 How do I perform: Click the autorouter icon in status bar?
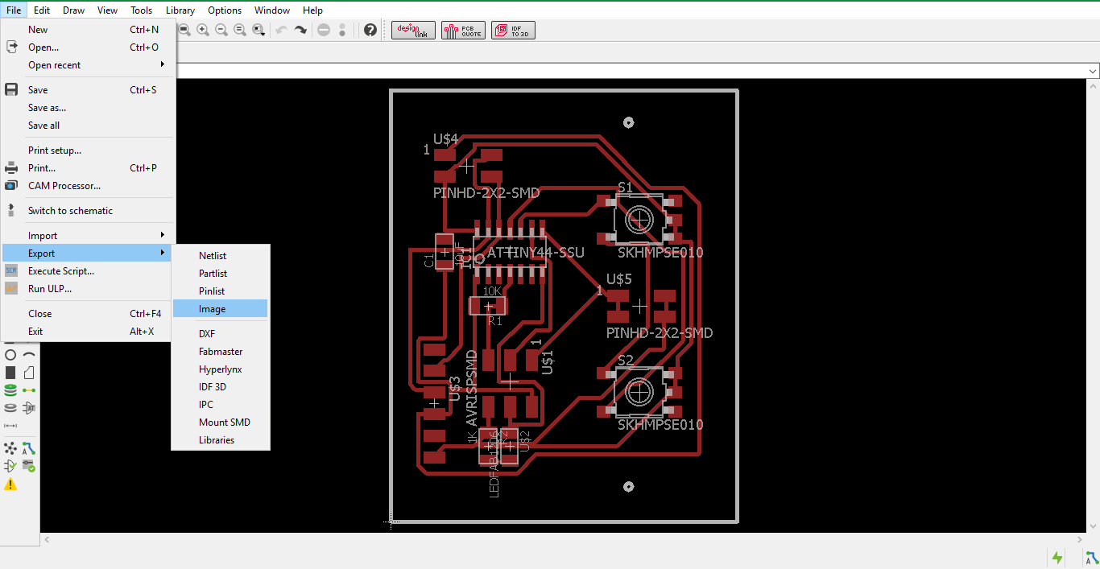point(1090,557)
